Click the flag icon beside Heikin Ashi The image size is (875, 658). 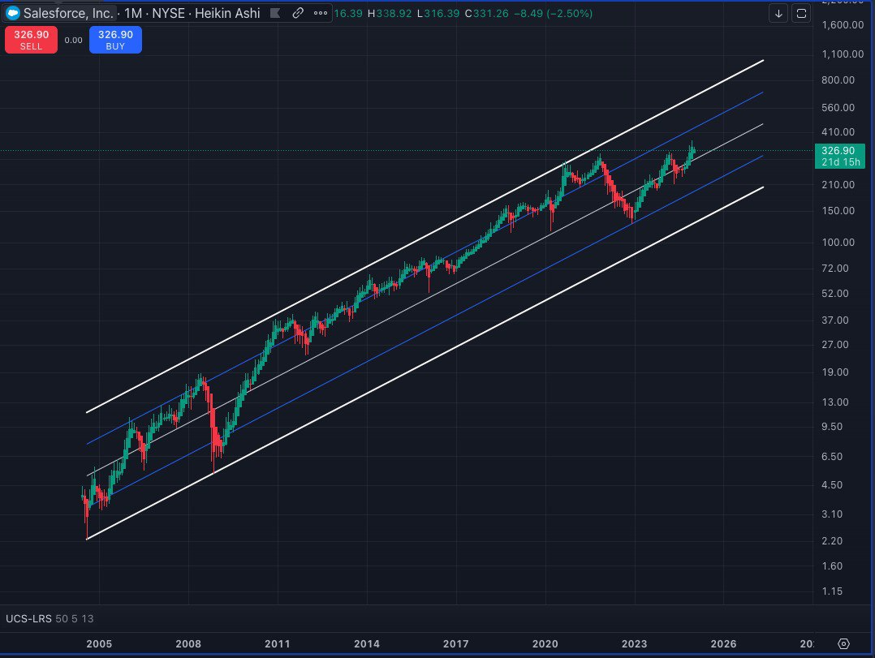(x=278, y=13)
